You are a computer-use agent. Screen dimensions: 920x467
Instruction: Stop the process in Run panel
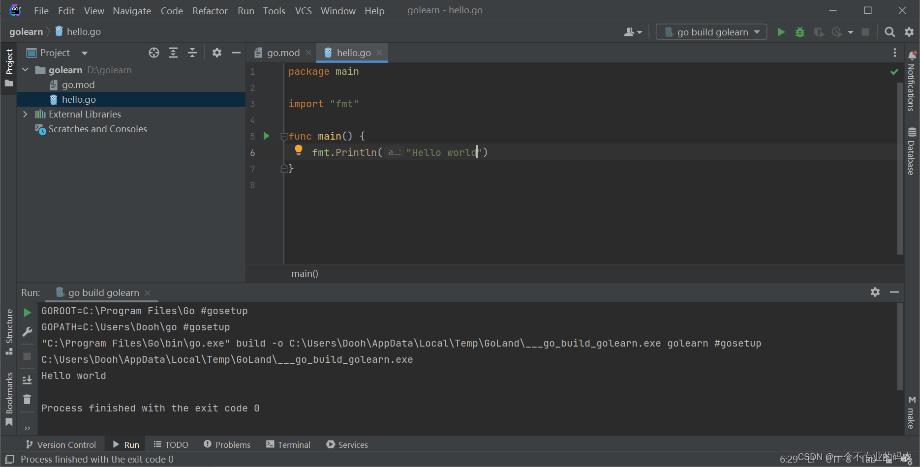click(27, 356)
